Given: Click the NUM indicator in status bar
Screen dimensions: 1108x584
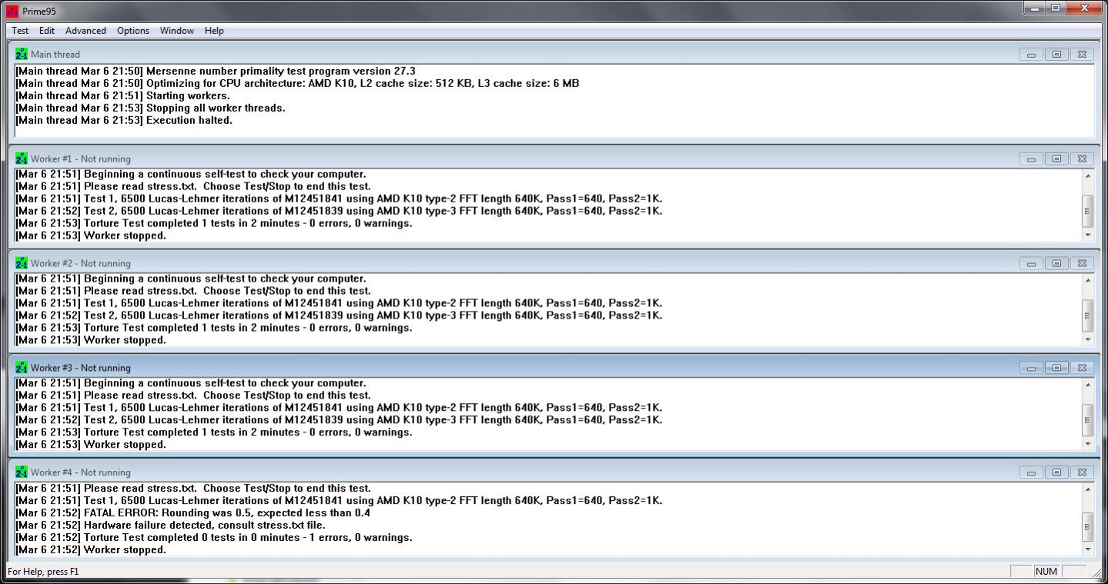Looking at the screenshot, I should click(x=1046, y=571).
